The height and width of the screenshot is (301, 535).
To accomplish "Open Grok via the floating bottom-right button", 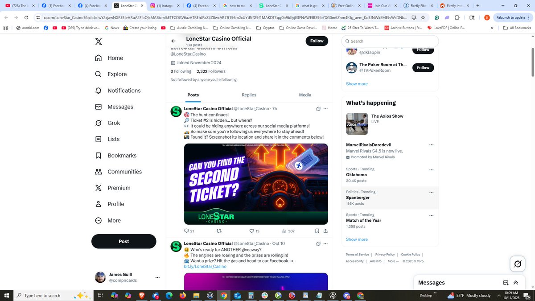I will click(517, 264).
